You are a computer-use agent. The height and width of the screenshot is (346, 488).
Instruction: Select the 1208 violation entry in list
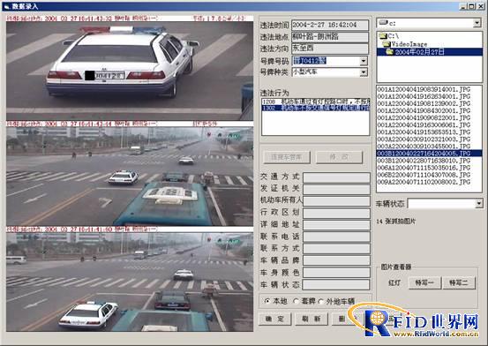click(316, 102)
